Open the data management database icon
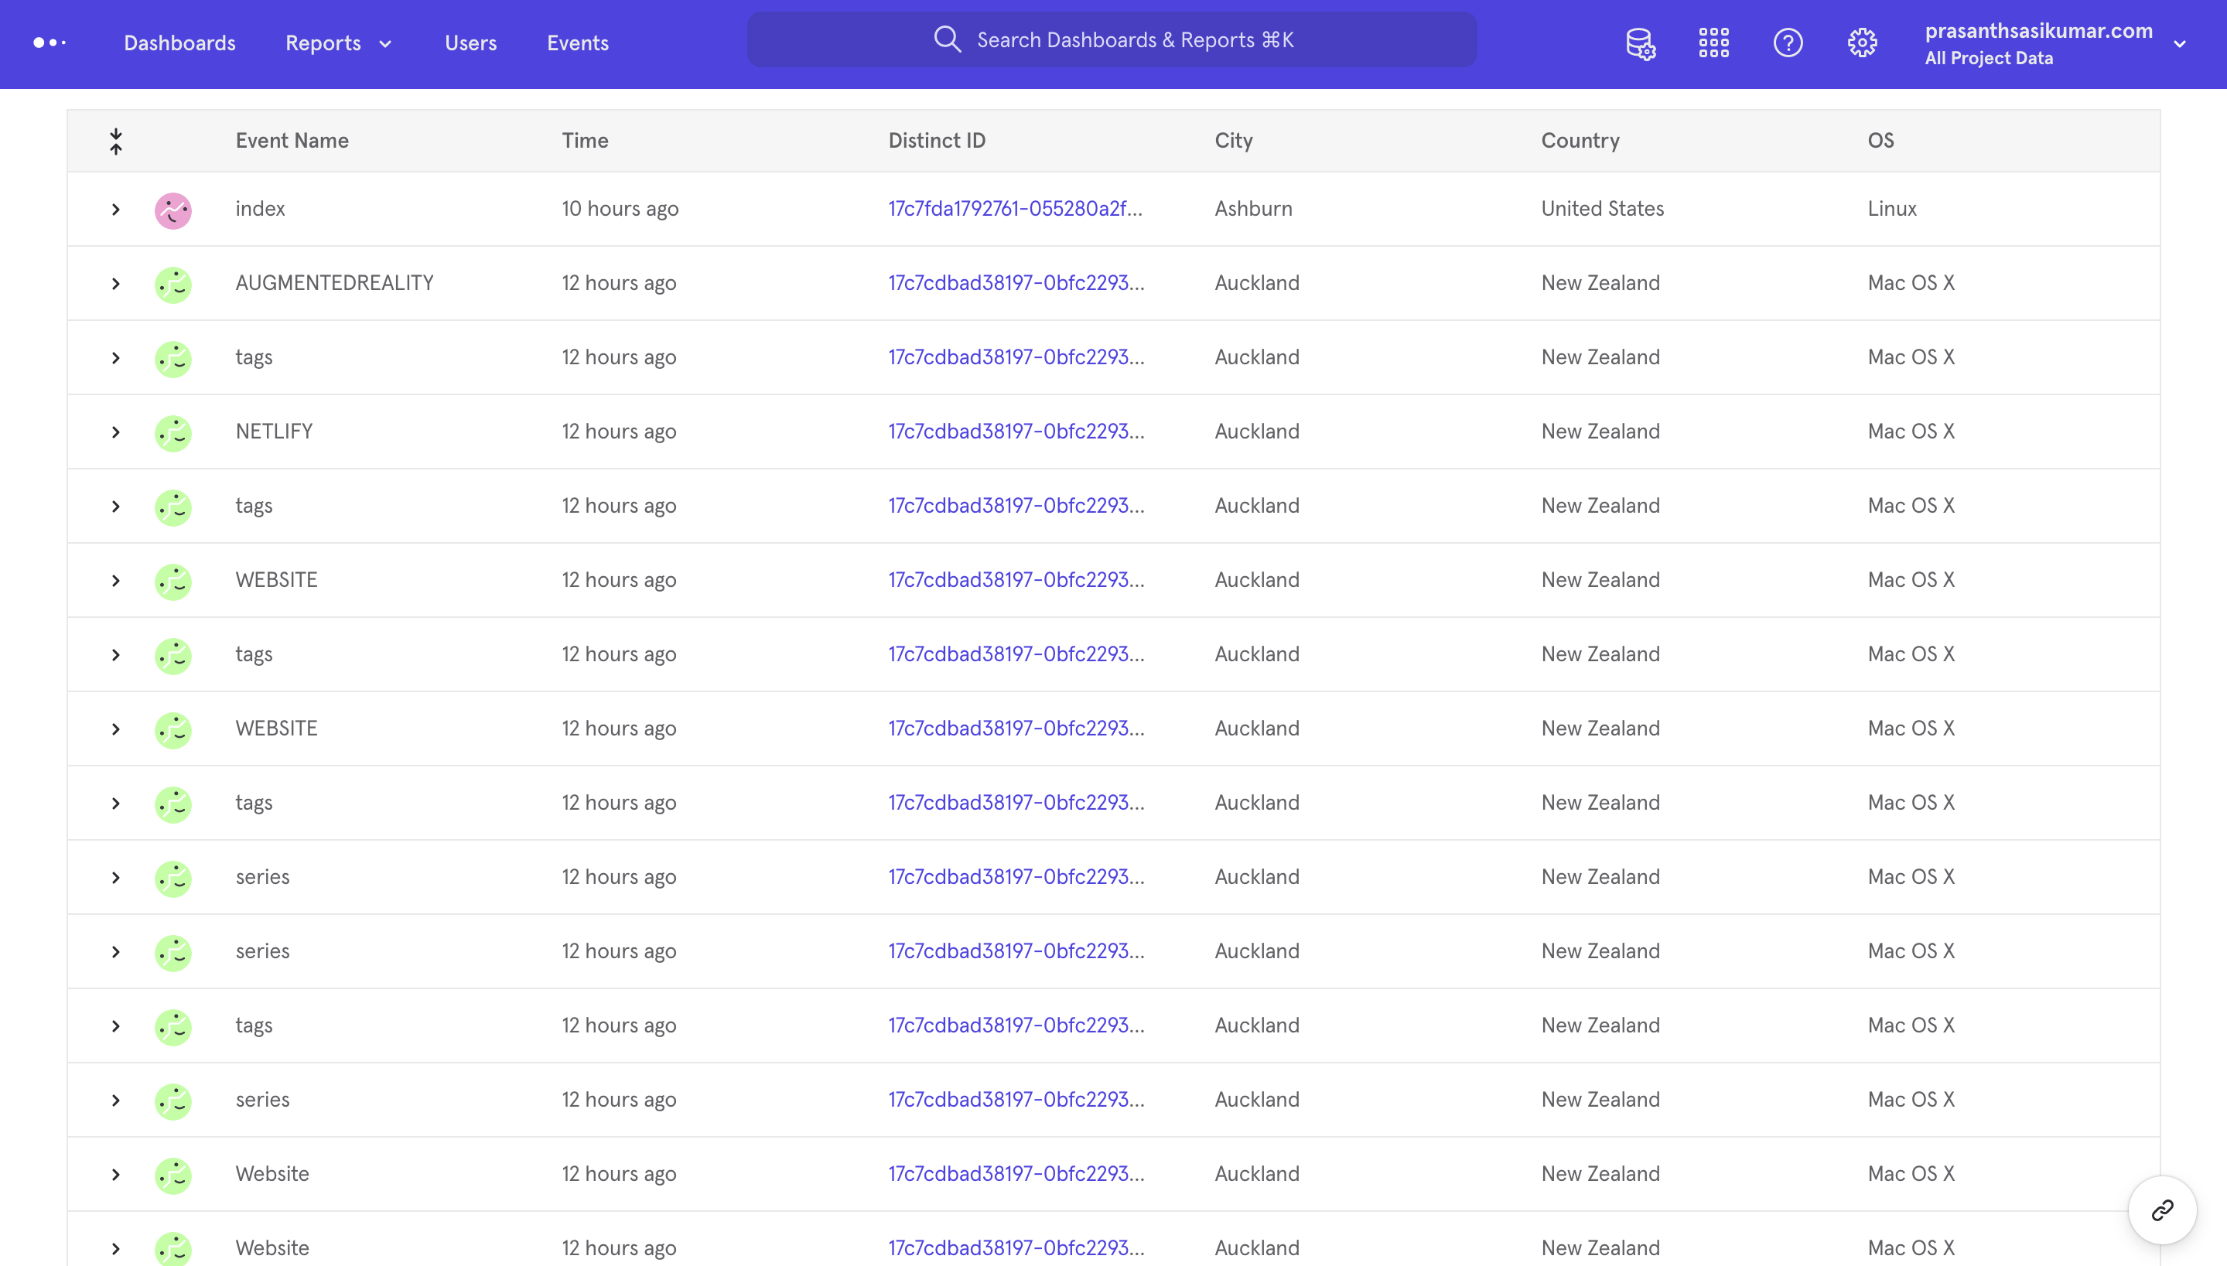The image size is (2227, 1266). (x=1640, y=43)
